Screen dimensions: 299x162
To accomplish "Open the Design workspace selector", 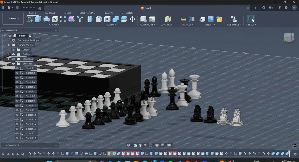I will tap(13, 18).
